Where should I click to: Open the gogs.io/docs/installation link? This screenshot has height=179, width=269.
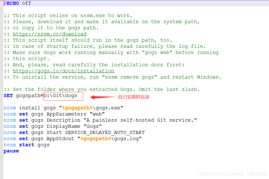click(63, 71)
